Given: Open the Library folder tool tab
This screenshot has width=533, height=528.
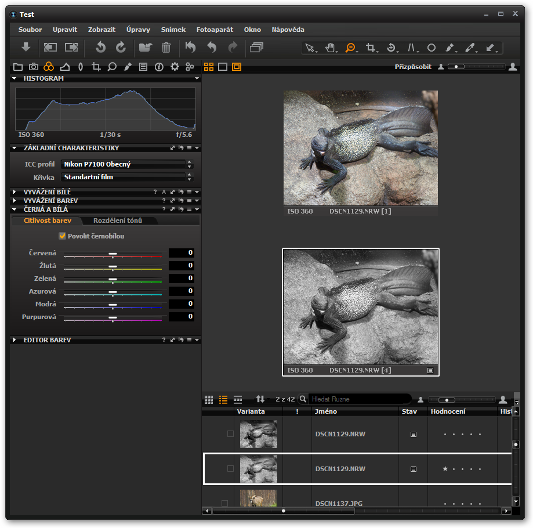Looking at the screenshot, I should point(17,67).
